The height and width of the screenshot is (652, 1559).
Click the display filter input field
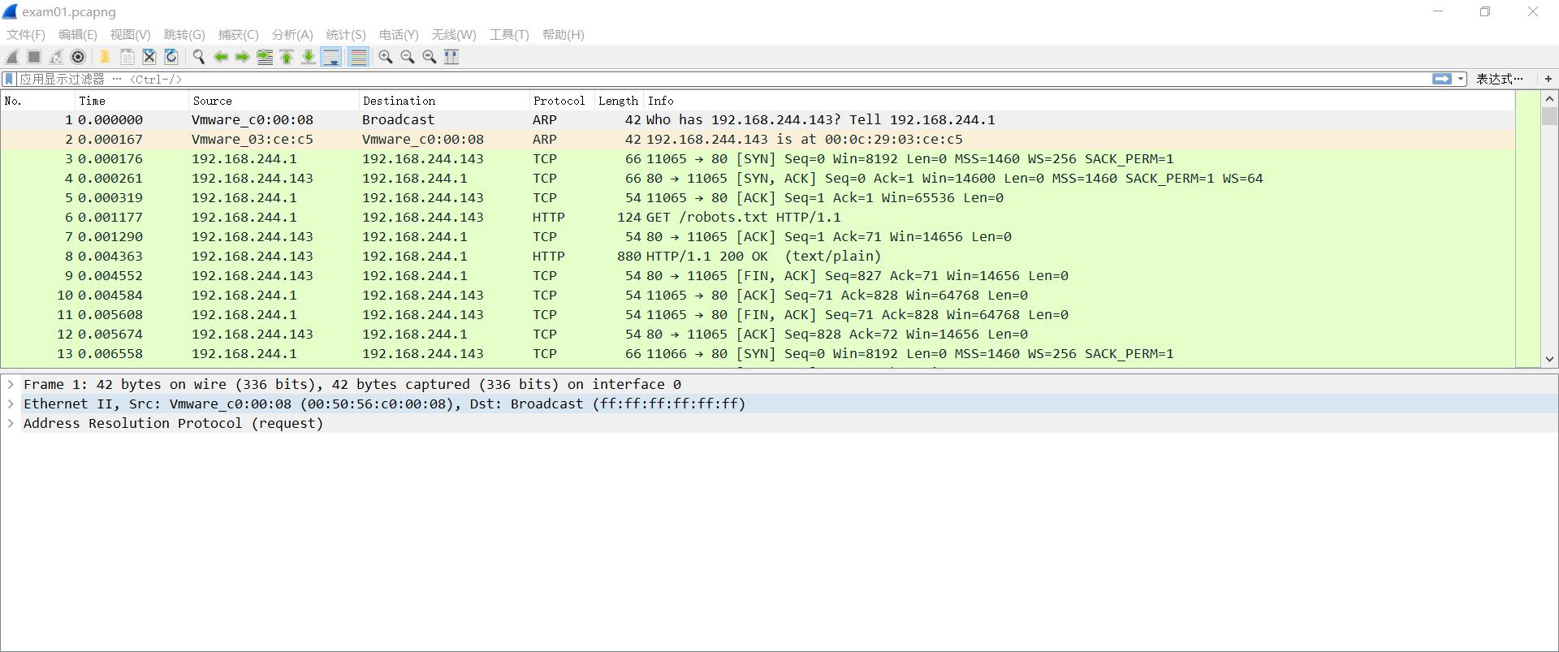click(x=723, y=79)
